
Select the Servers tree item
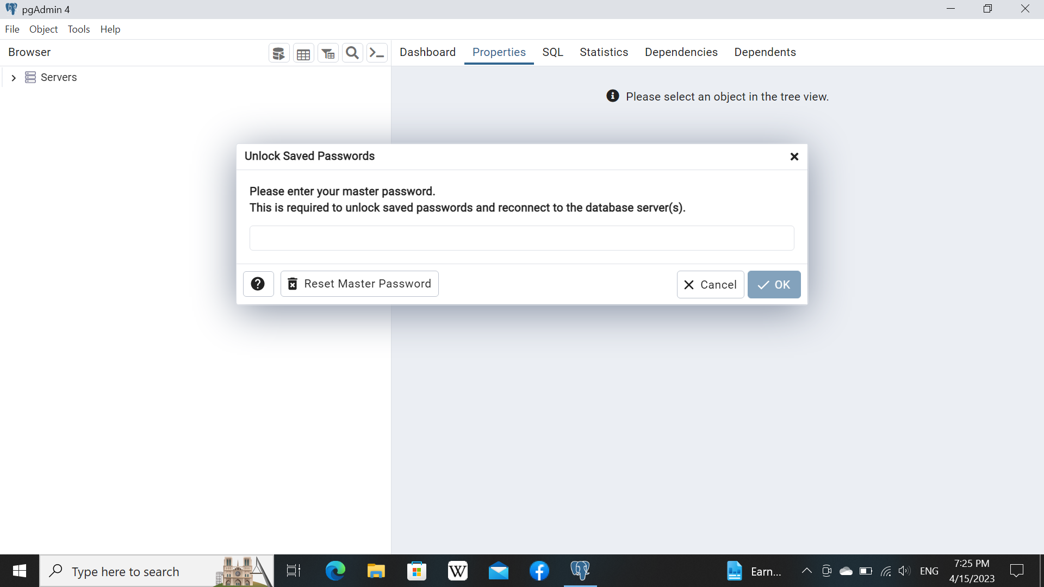[58, 78]
